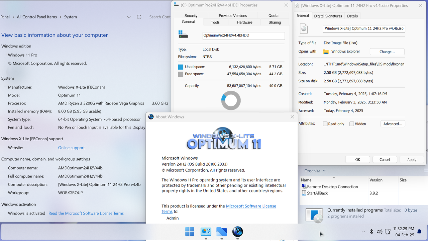428x241 pixels.
Task: Click the Windows X-Lite logo icon on the taskbar
Action: point(237,232)
